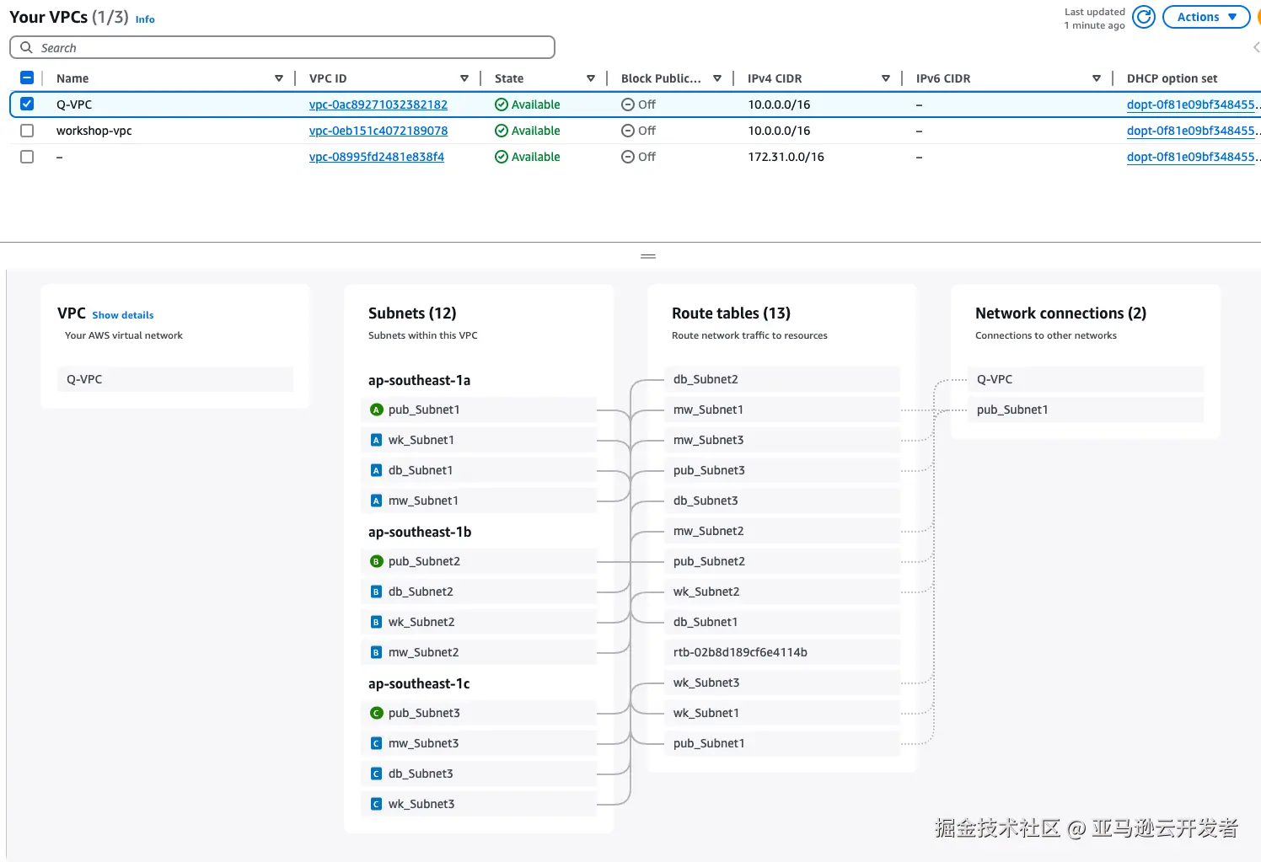
Task: Click the Available status icon for Q-VPC
Action: 502,104
